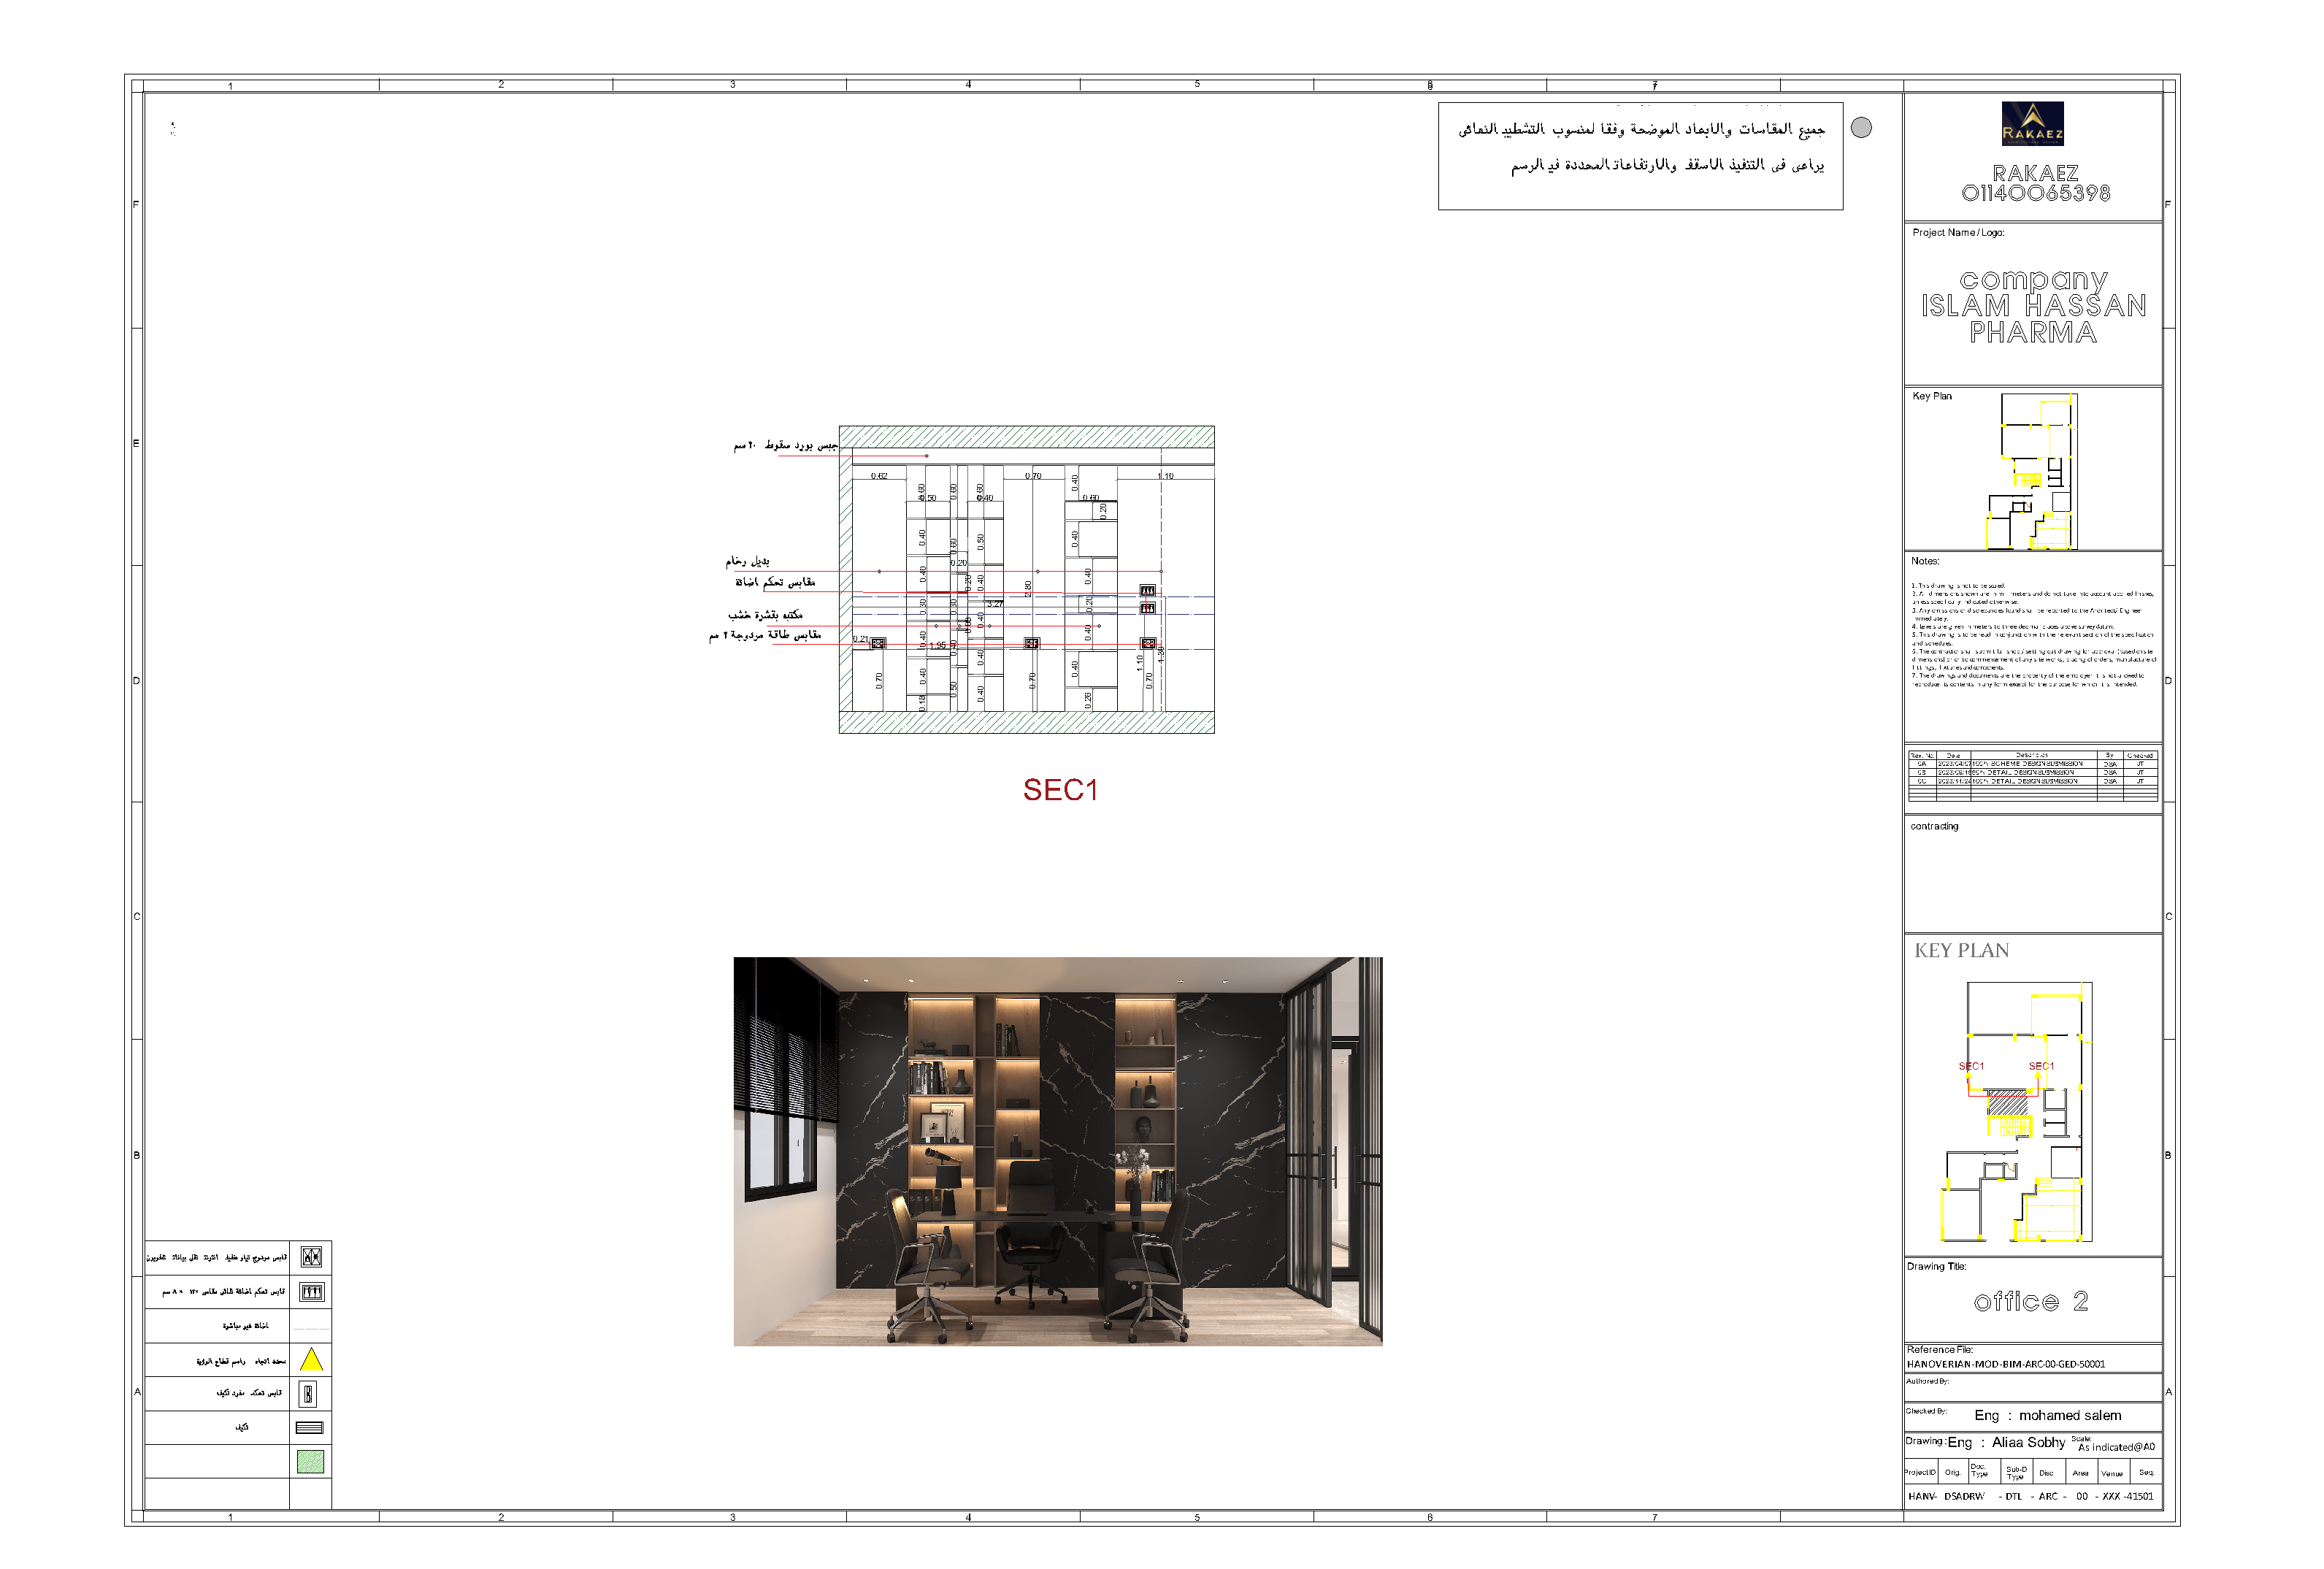Click the company ISLAM HASSAN PHARMA project name
The height and width of the screenshot is (1569, 2324).
point(2033,306)
